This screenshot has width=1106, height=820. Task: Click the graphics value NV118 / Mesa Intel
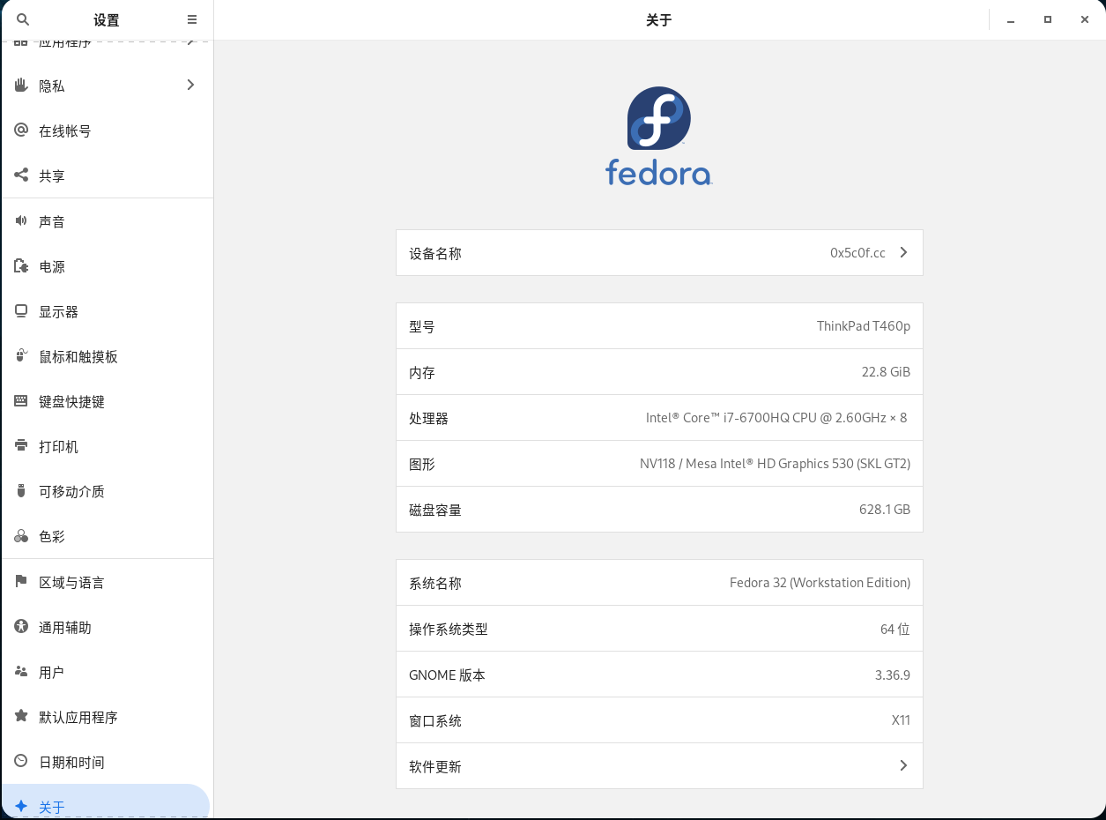click(775, 464)
